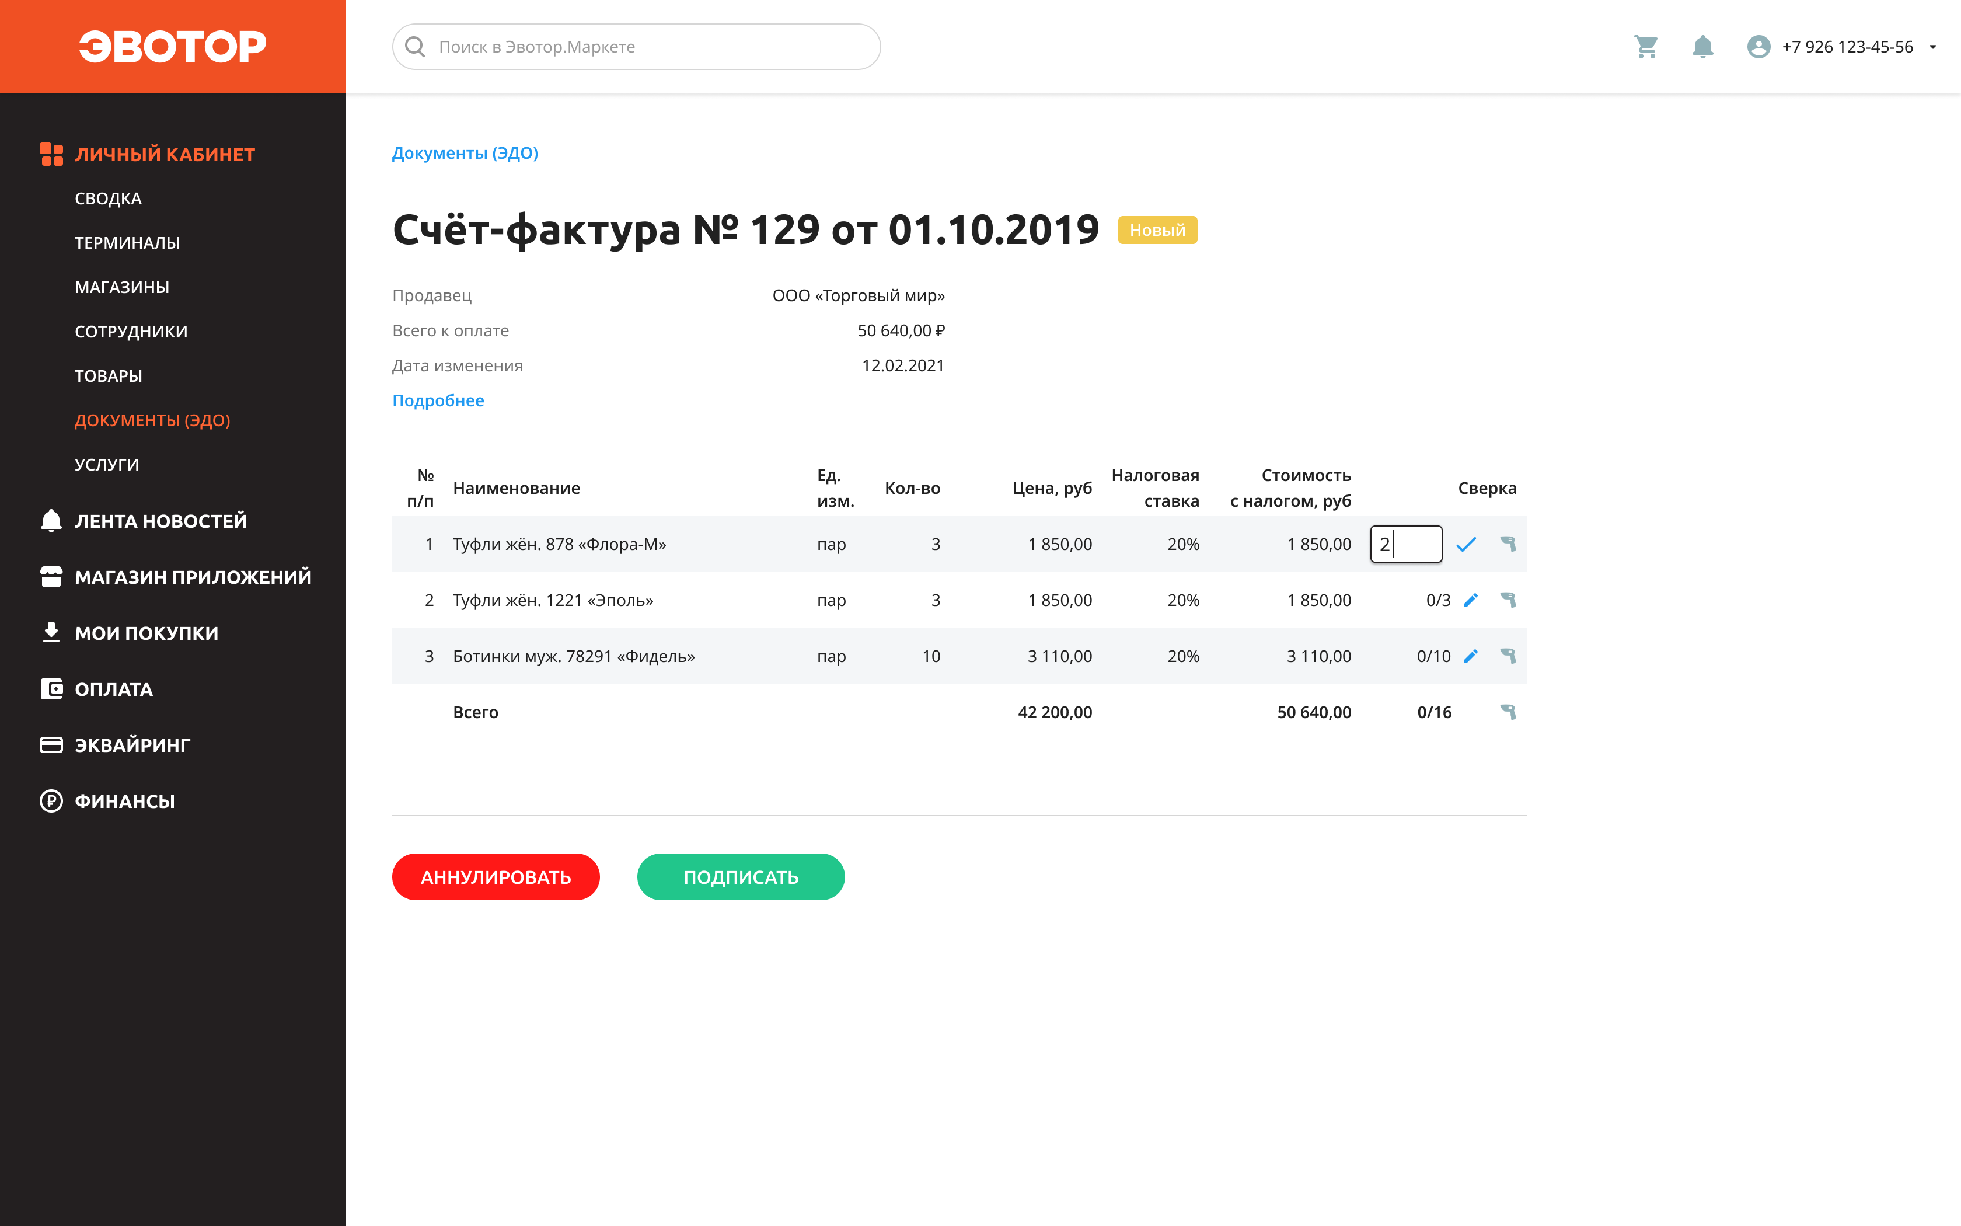Follow the Документы (ЭДО) breadcrumb link
The height and width of the screenshot is (1226, 1961).
(465, 153)
